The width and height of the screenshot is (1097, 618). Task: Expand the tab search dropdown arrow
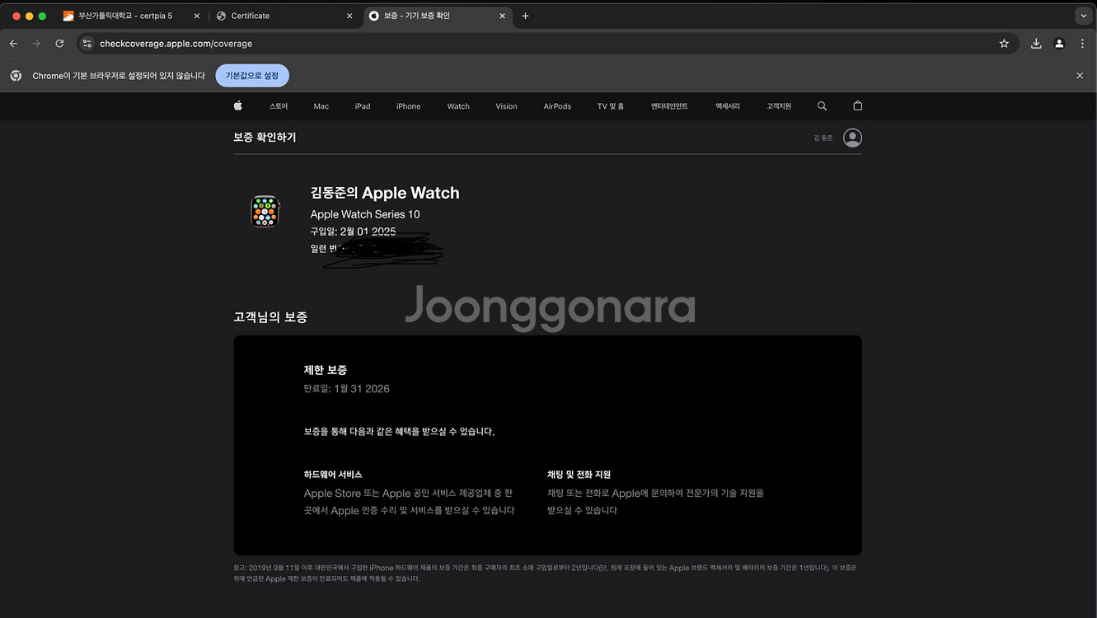(x=1084, y=16)
